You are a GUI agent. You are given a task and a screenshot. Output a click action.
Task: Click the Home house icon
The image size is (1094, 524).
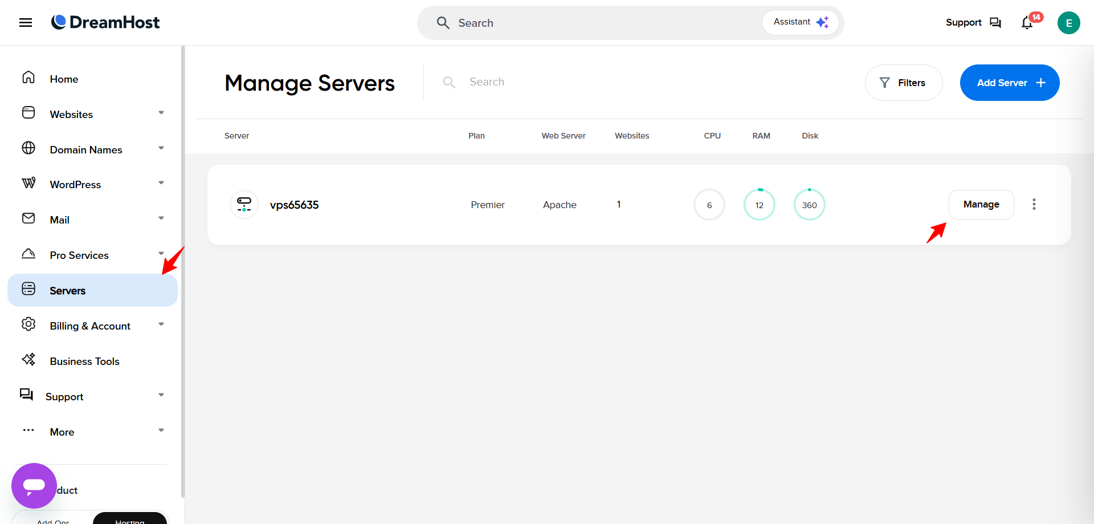click(x=28, y=78)
